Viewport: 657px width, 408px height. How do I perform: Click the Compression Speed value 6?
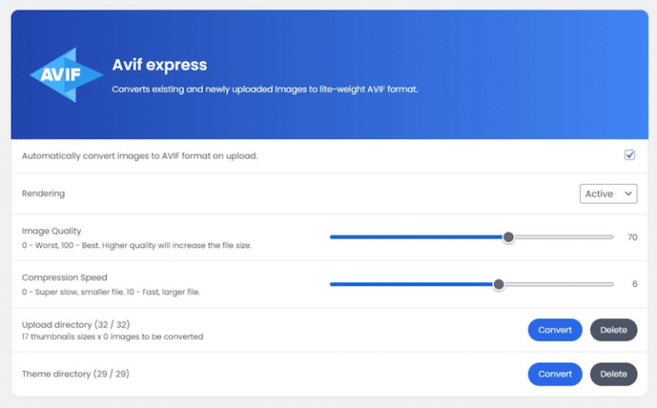[x=635, y=284]
